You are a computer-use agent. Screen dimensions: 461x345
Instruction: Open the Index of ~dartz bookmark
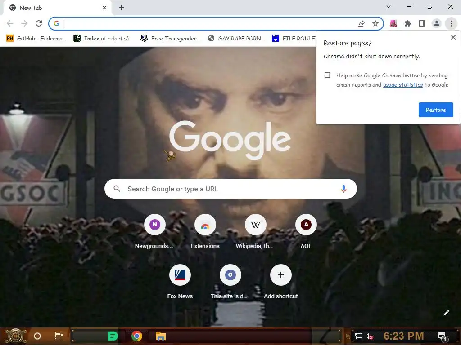pos(104,39)
